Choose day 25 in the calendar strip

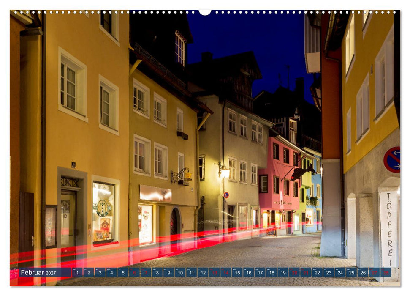[x=351, y=272]
